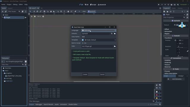Screen dimensions: 190x107
Task: Open Player object dropdown in Inspector
Action: (174, 15)
